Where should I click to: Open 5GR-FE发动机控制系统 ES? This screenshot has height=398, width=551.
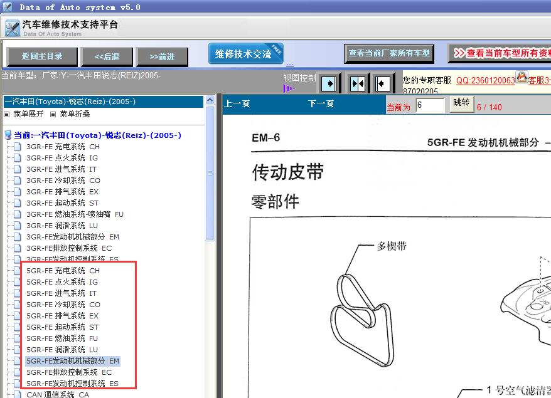point(72,383)
